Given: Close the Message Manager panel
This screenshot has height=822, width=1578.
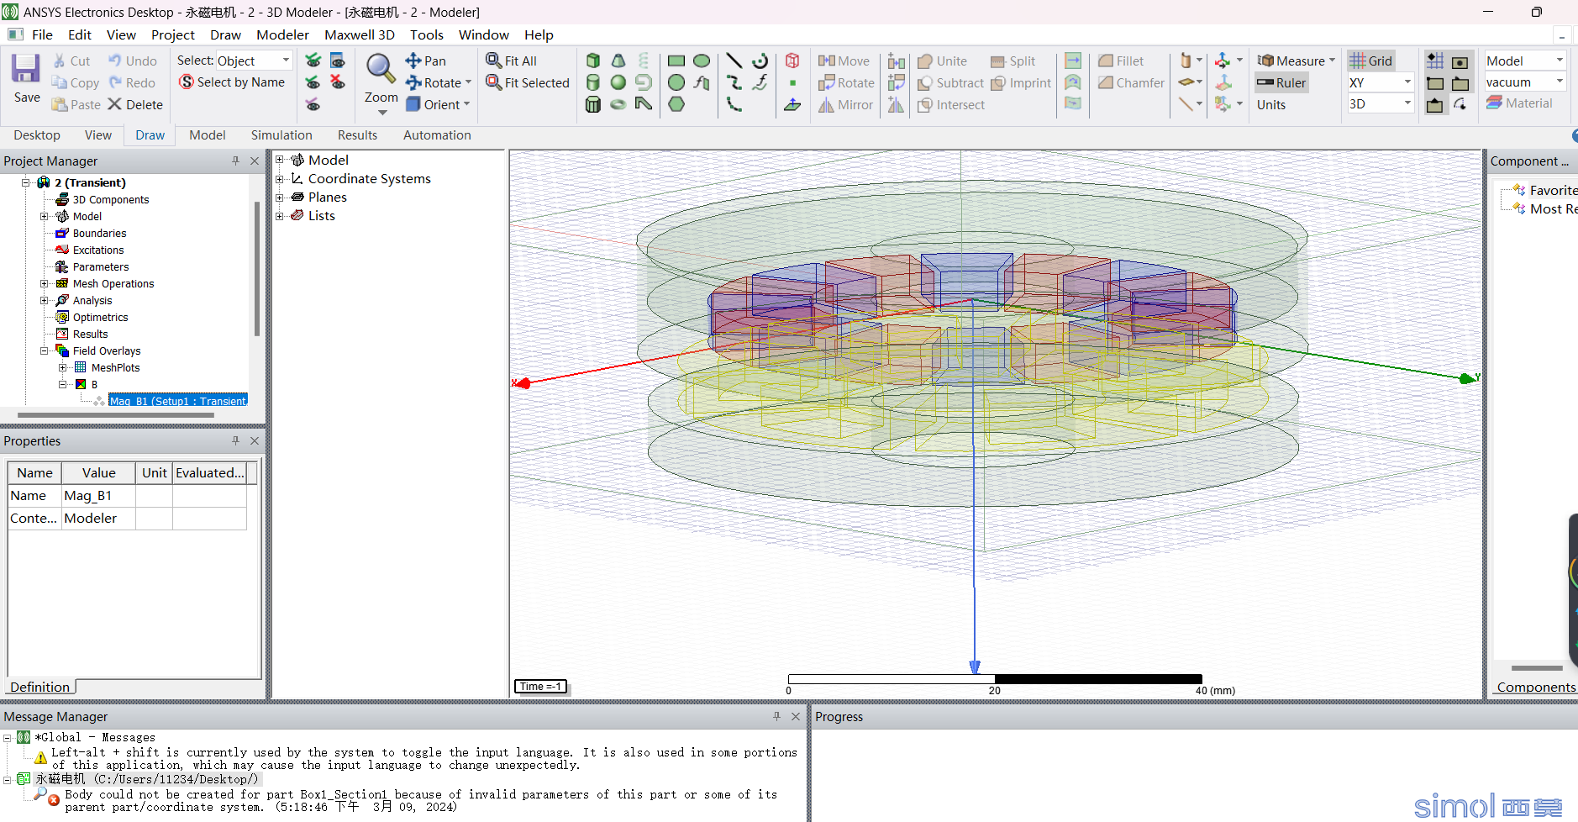Looking at the screenshot, I should [795, 716].
